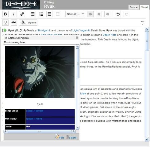Click the Ryuk page title heading

[x=49, y=6]
